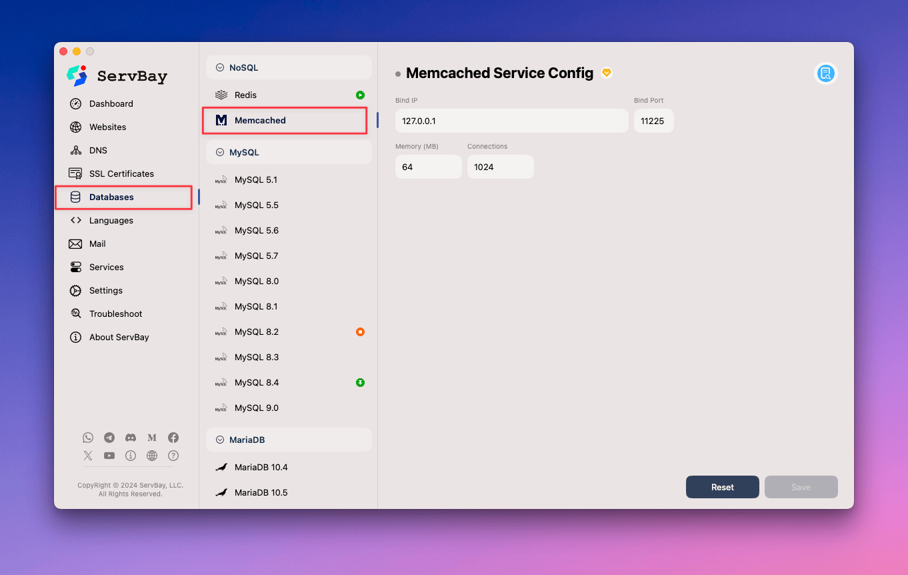View SSL Certificates settings
Image resolution: width=908 pixels, height=575 pixels.
coord(121,173)
